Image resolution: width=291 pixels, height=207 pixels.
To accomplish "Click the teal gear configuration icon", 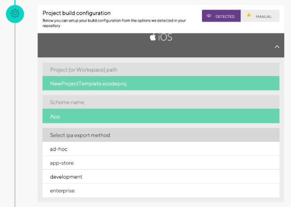I will pyautogui.click(x=15, y=14).
